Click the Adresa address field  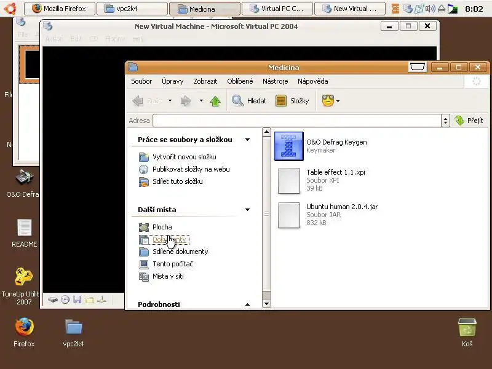tap(297, 121)
